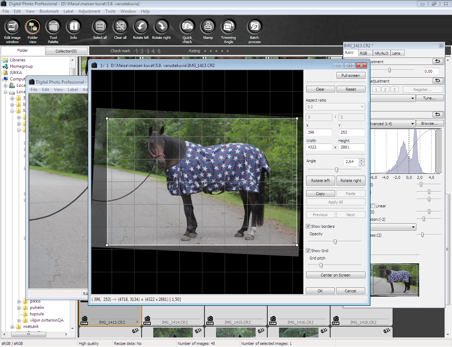Click the Grid pitch slider handle
This screenshot has height=347, width=452.
321,265
